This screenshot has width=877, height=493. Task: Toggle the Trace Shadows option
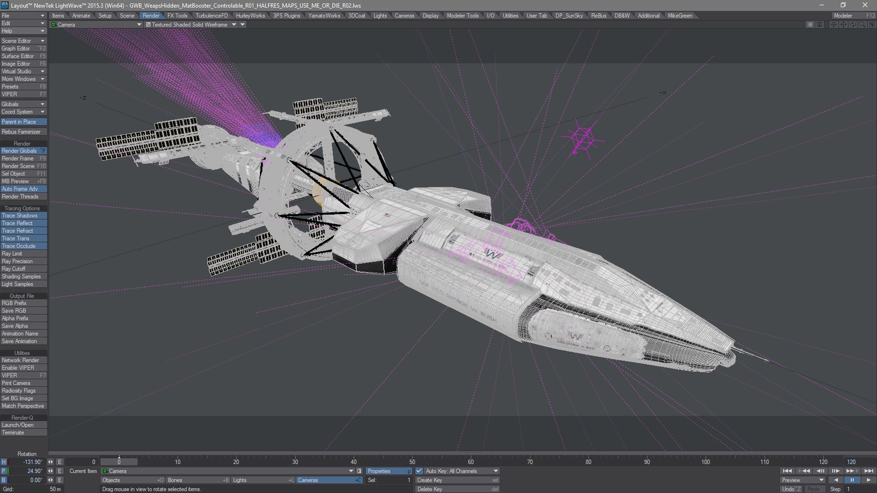(x=23, y=216)
